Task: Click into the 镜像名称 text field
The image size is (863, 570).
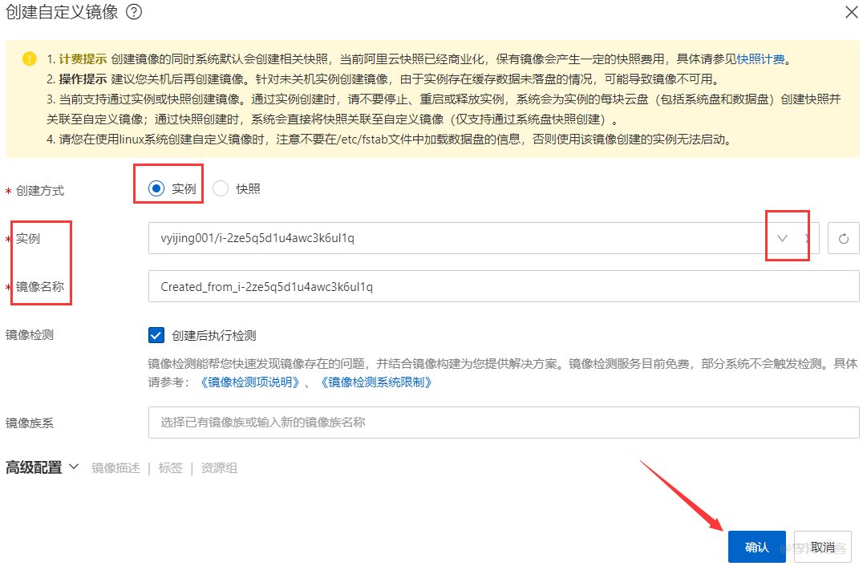Action: [503, 286]
